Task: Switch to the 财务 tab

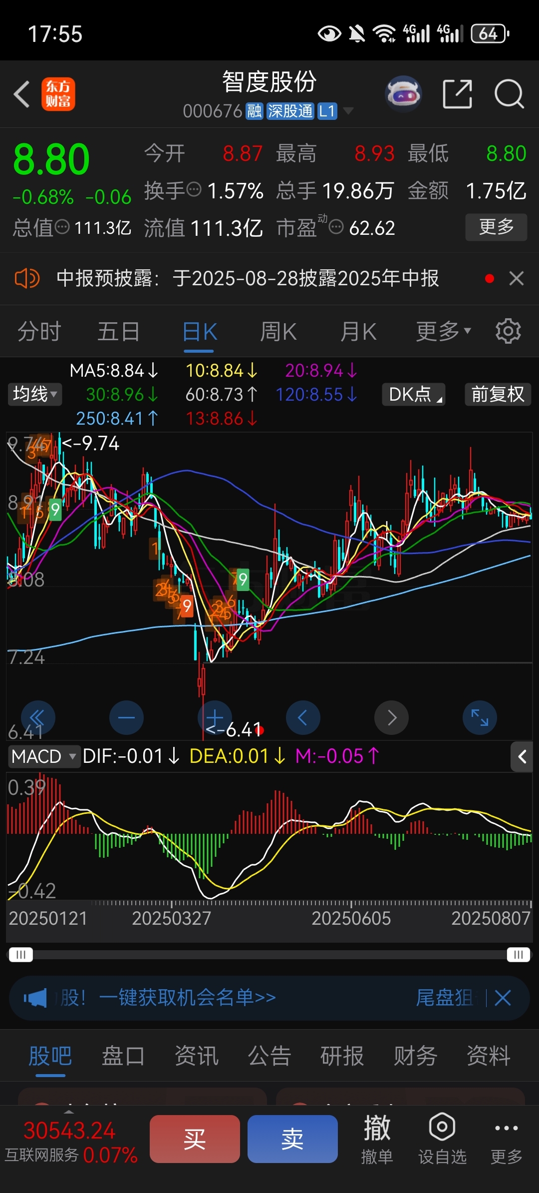Action: tap(415, 1056)
